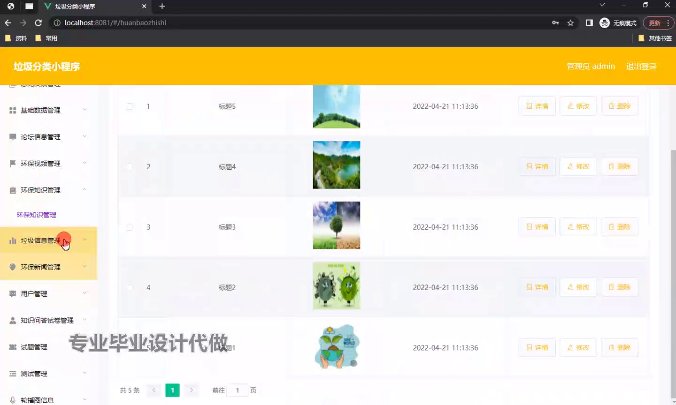The image size is (676, 405).
Task: Check the checkbox for row 标题5
Action: (x=129, y=106)
